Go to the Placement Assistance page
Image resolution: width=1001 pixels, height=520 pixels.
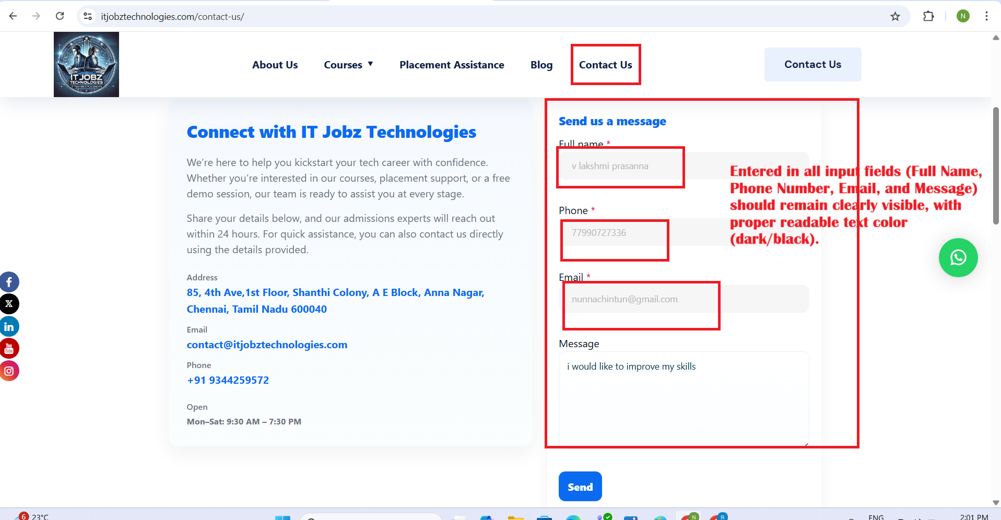tap(452, 65)
